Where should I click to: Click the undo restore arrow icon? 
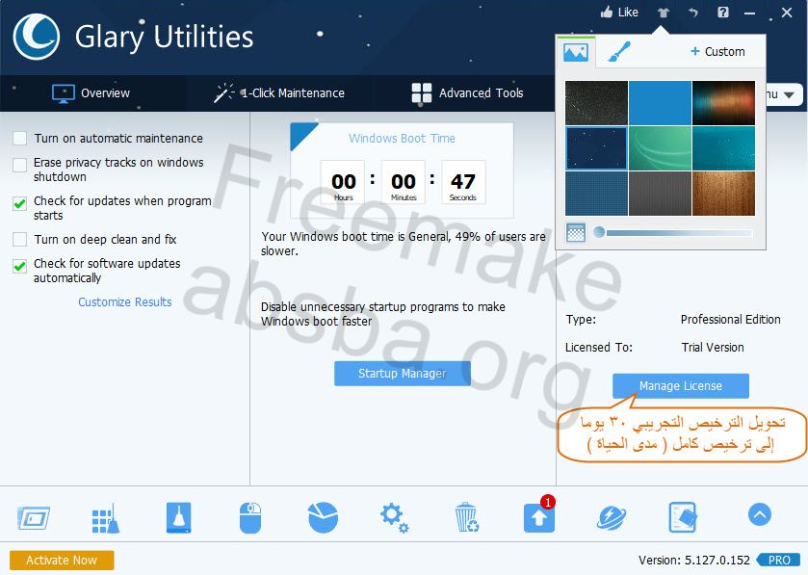pos(693,13)
